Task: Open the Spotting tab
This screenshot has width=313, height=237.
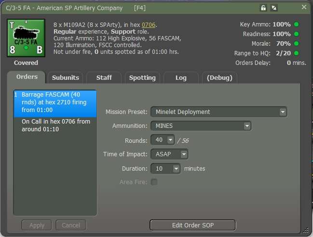Action: pyautogui.click(x=142, y=77)
